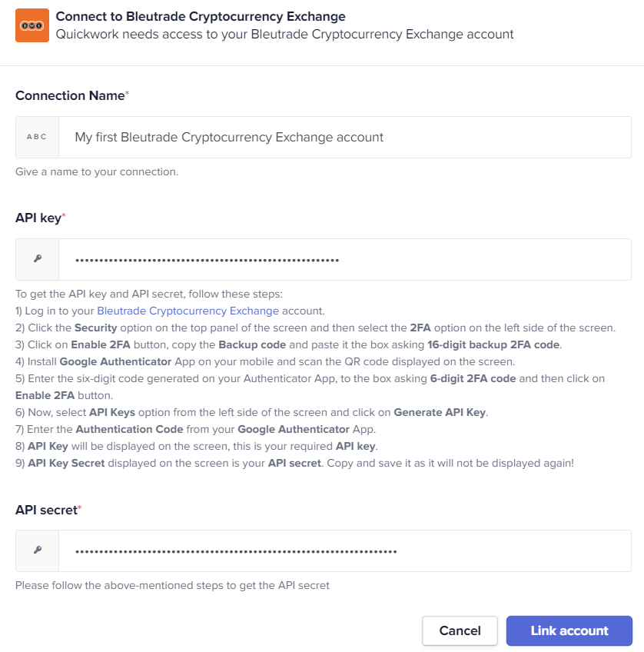Click the 'Quickwork needs access' subtitle text
Viewport: 644px width, 652px height.
284,34
